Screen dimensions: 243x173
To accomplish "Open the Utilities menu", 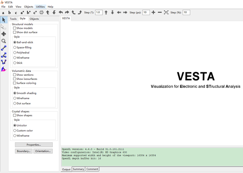I will pos(41,7).
